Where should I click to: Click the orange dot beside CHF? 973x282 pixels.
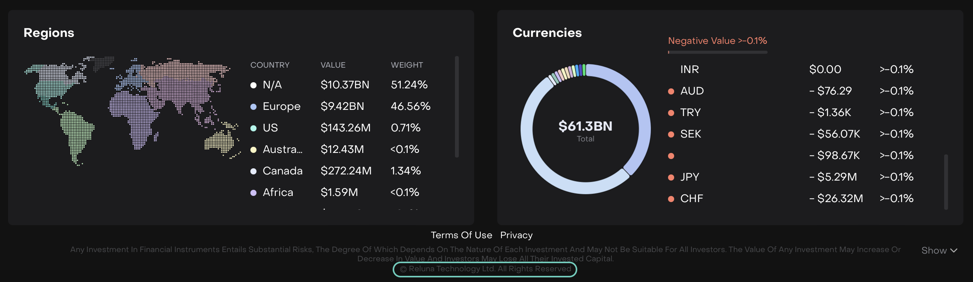[671, 199]
